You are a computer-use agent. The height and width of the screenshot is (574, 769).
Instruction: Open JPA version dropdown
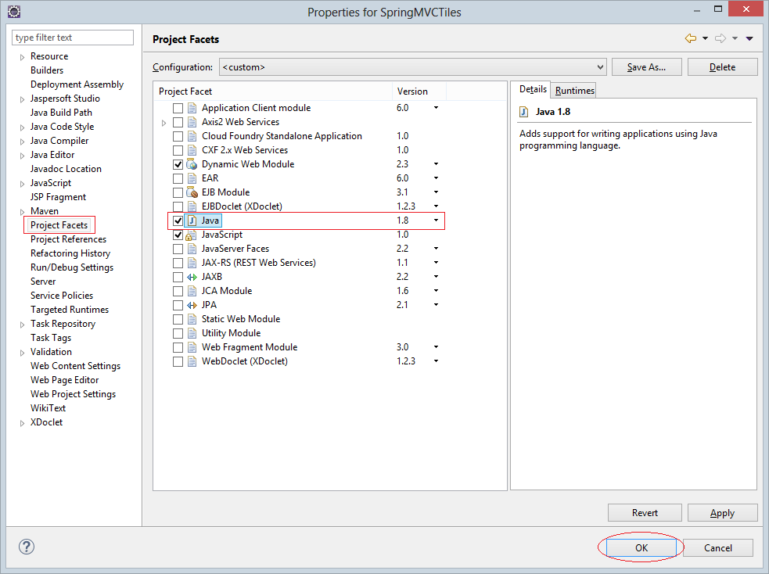coord(436,305)
